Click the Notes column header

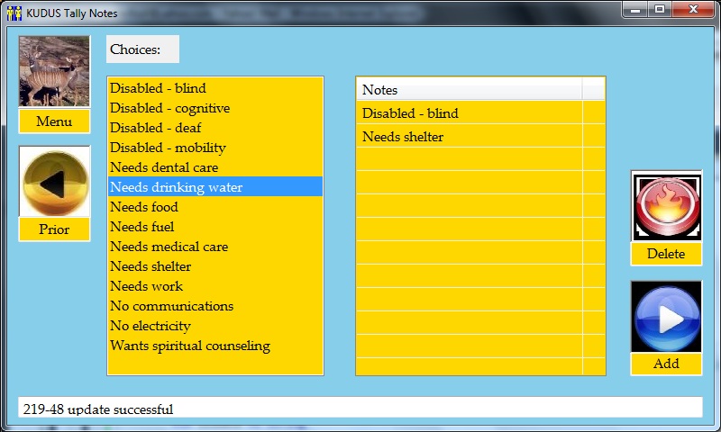coord(469,90)
